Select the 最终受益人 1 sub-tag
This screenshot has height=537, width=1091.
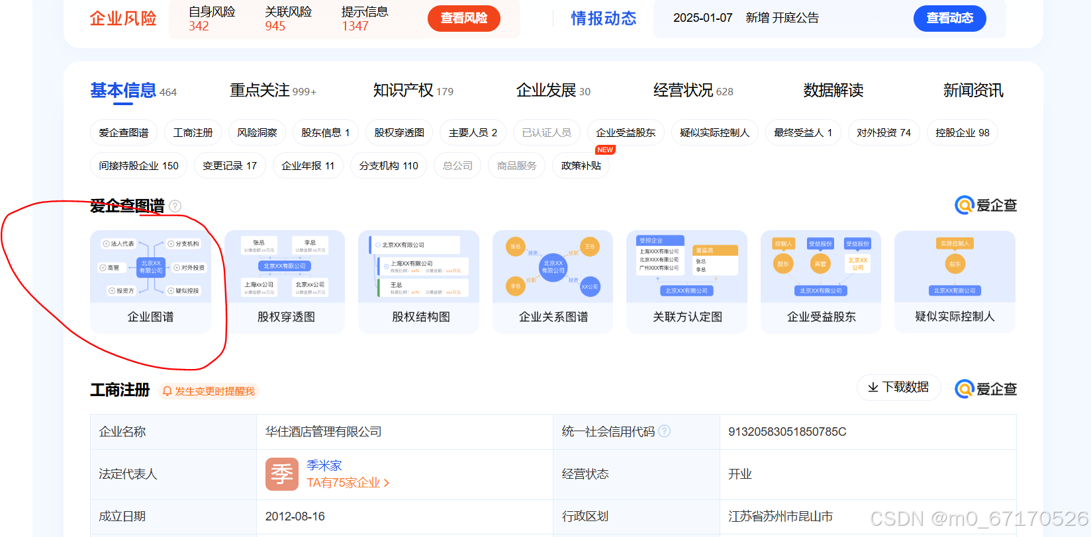(x=803, y=133)
